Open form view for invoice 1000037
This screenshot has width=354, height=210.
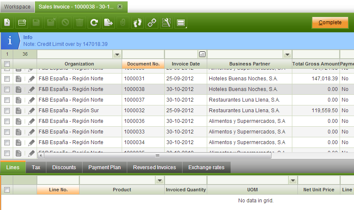[x=19, y=100]
